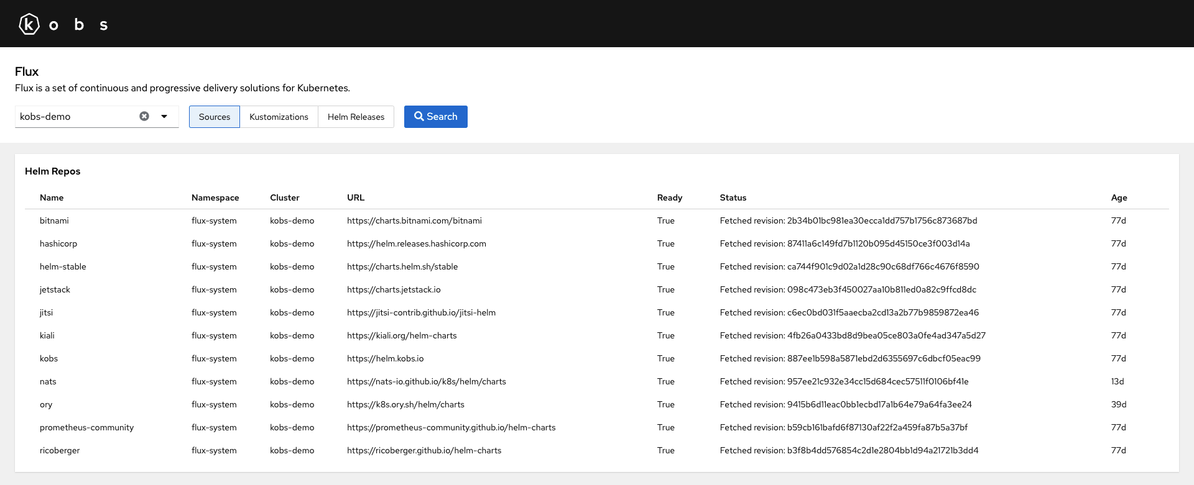Click URL https://charts.bitnami.com/bitnami
The height and width of the screenshot is (485, 1194).
pos(414,220)
